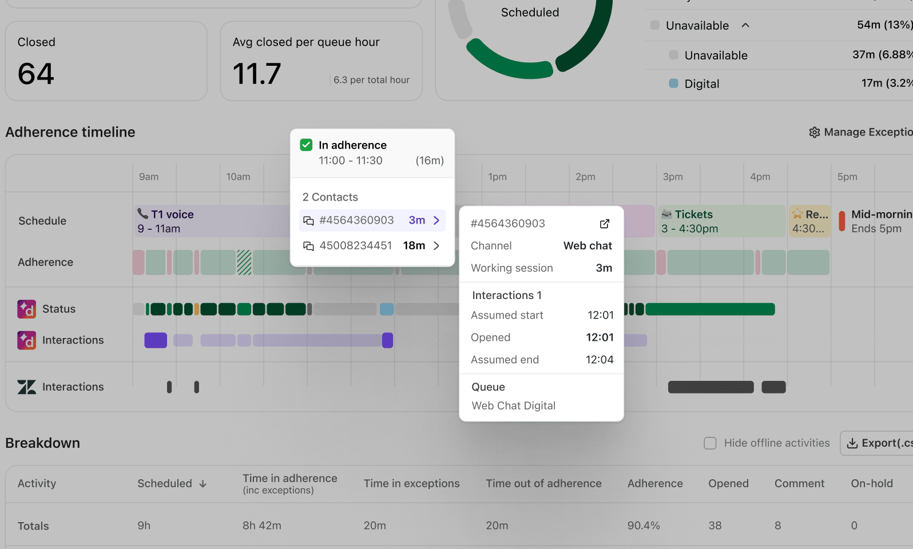This screenshot has width=913, height=549.
Task: Click the long green Status bar
Action: pyautogui.click(x=710, y=309)
